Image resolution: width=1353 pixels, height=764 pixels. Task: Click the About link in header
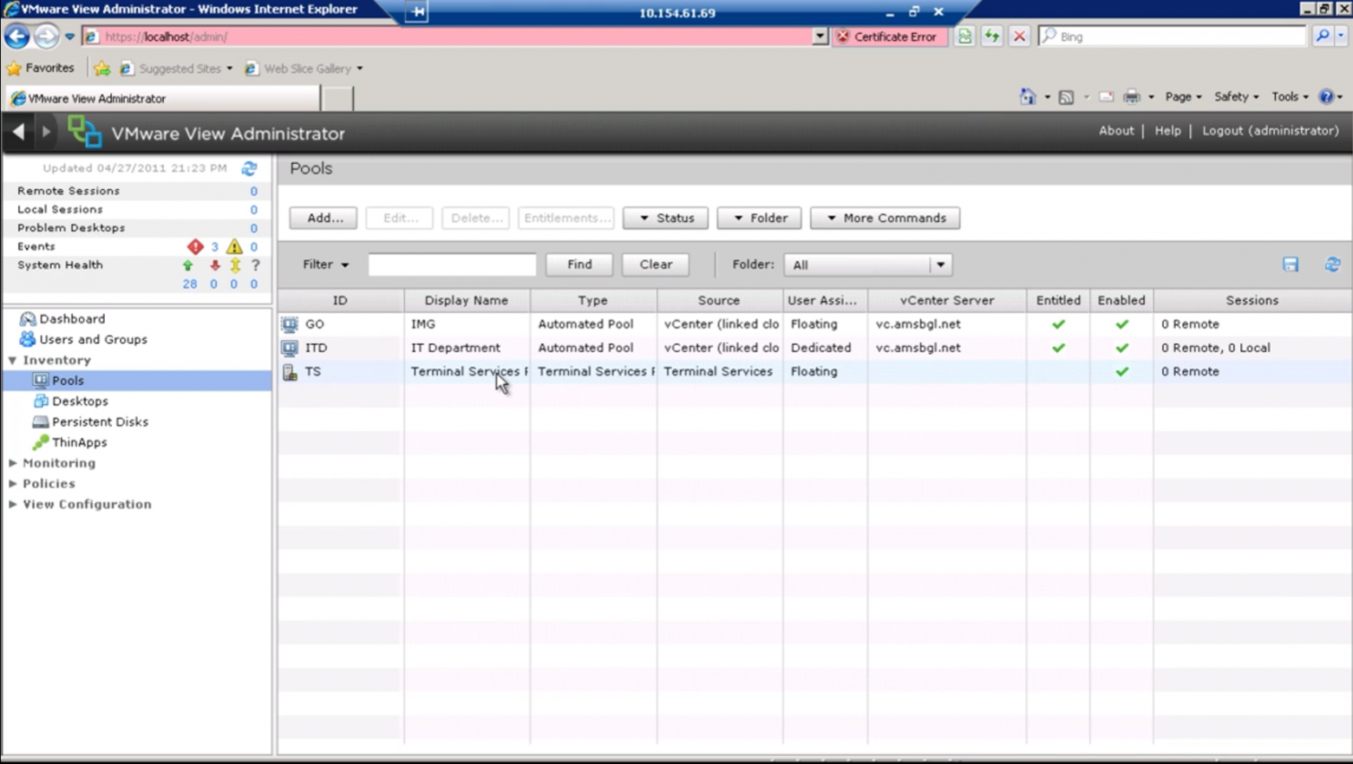pyautogui.click(x=1116, y=131)
